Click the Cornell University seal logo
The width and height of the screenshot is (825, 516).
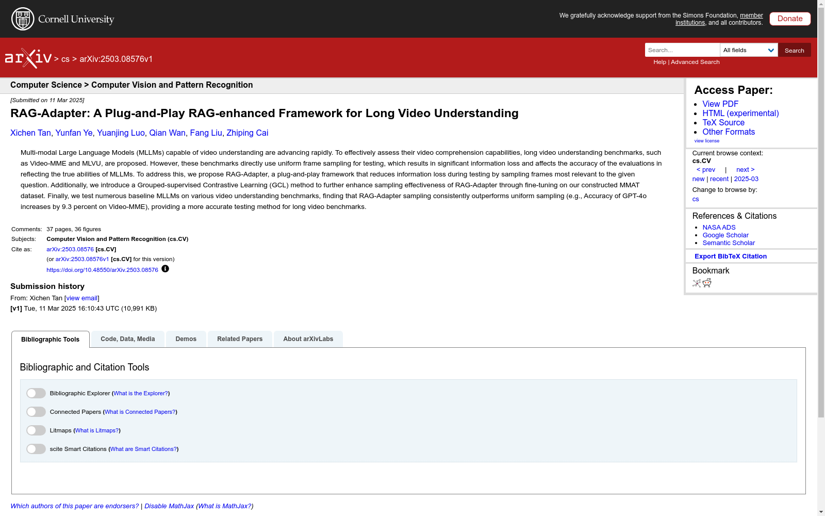click(23, 19)
